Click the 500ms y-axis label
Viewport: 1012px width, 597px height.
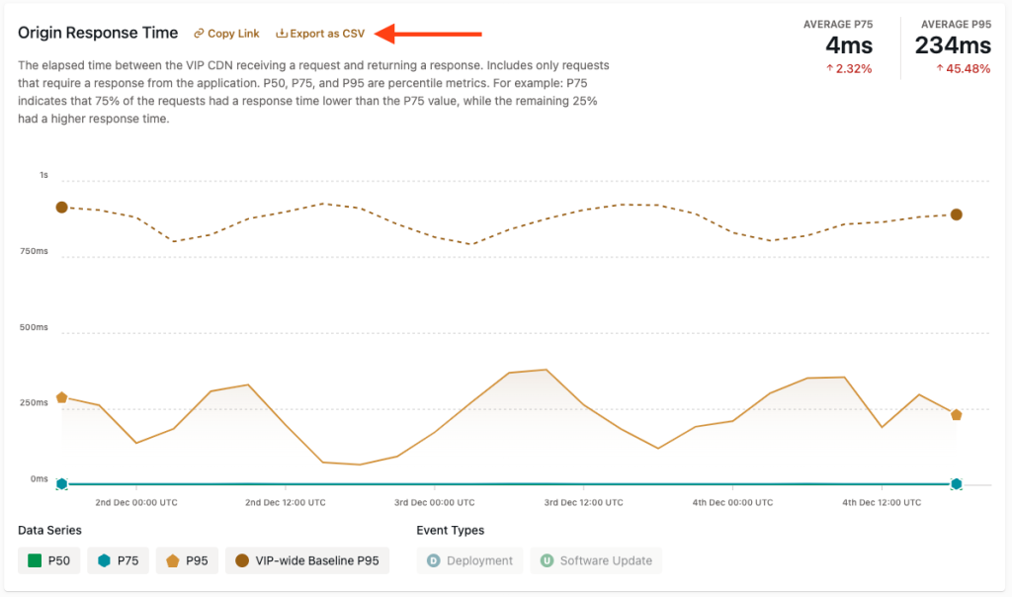tap(34, 327)
